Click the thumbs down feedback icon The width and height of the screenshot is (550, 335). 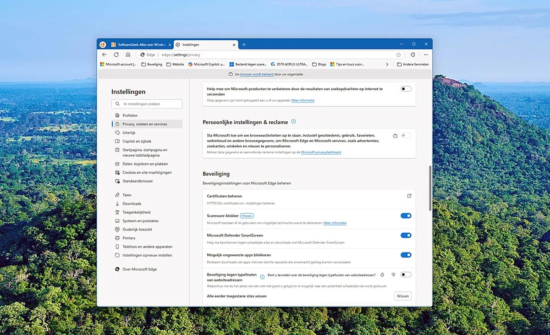393,275
